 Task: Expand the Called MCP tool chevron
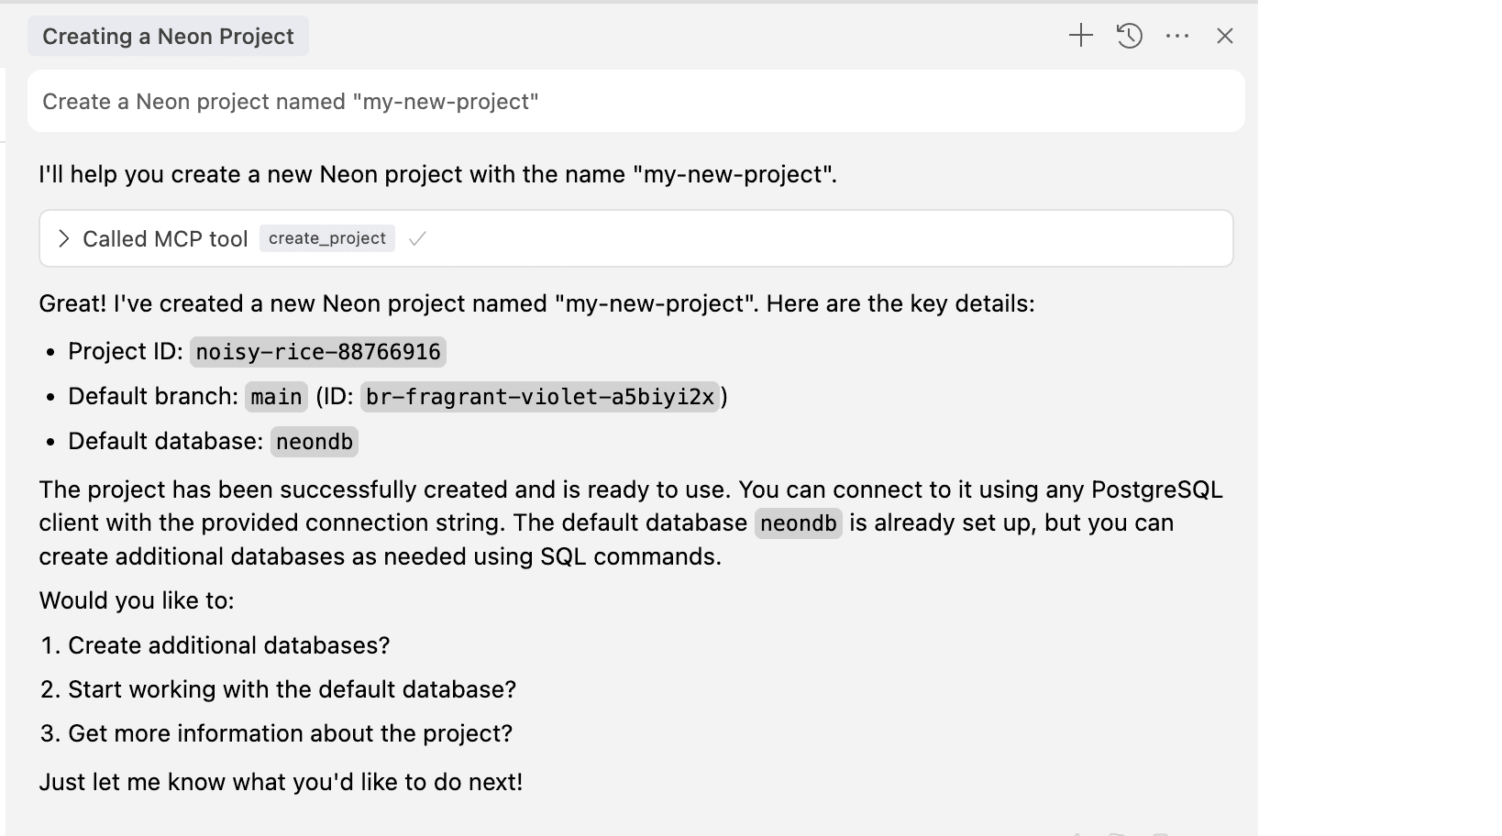coord(63,239)
